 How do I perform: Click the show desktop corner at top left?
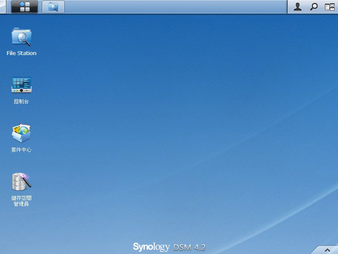3,7
